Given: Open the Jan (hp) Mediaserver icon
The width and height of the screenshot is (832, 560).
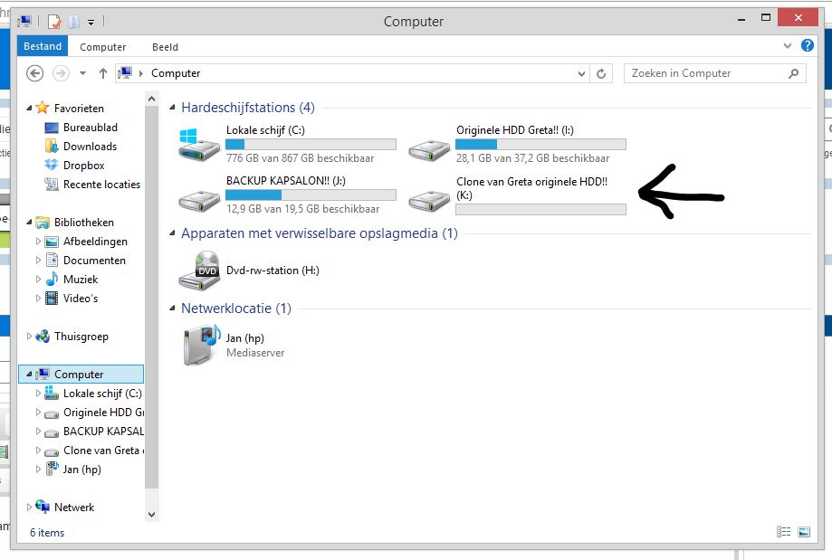Looking at the screenshot, I should point(201,345).
